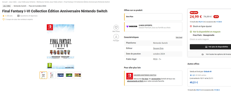Click the delivery truck icon

[x=203, y=54]
